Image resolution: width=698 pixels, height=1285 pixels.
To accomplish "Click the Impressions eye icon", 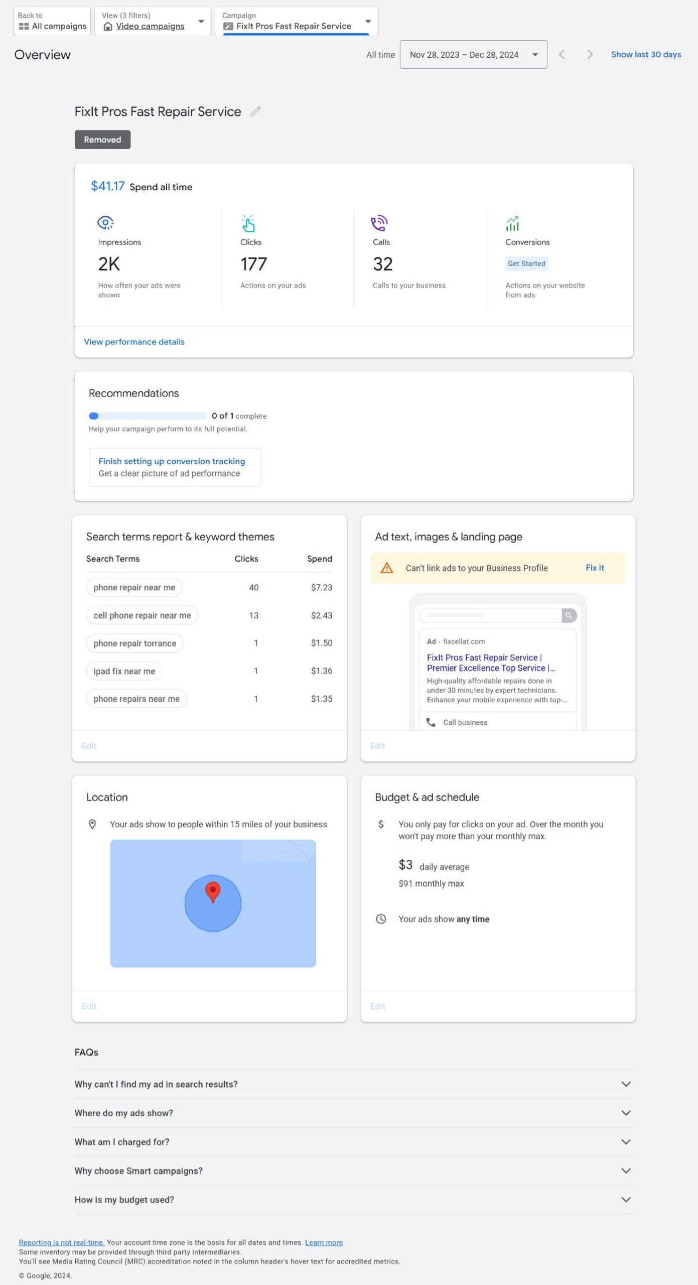I will [x=105, y=222].
